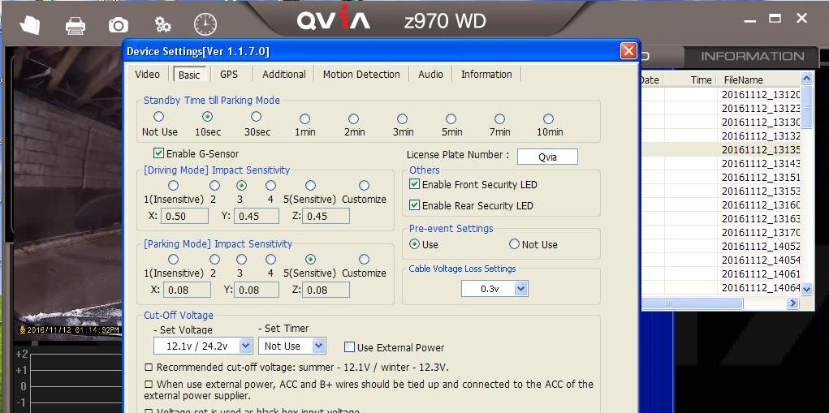
Task: Choose Customize for Driving Mode sensitivity
Action: [x=364, y=185]
